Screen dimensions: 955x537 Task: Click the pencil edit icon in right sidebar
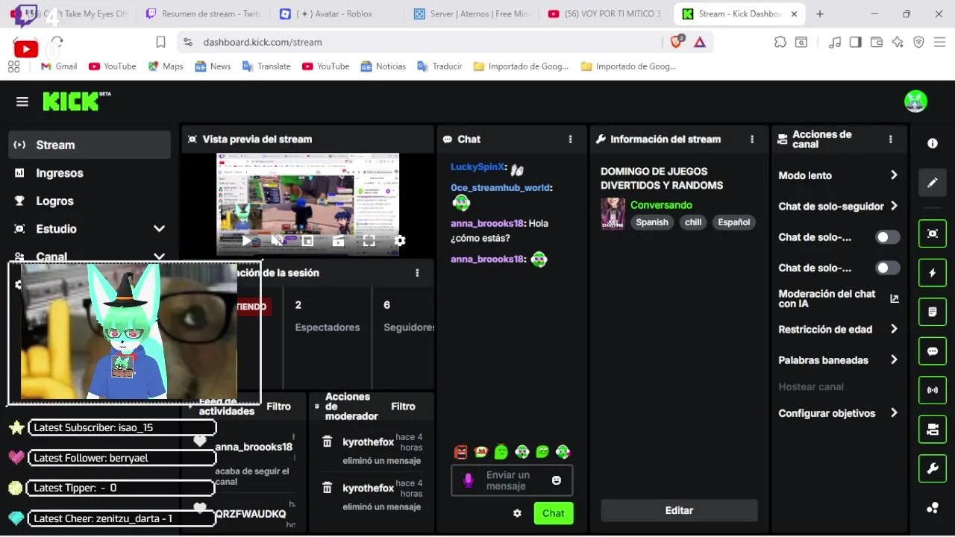[x=933, y=182]
